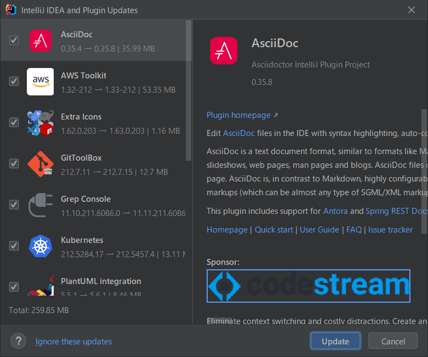Screen dimensions: 428x357
Task: Click the description pane vertical scrollbar
Action: pos(424,171)
